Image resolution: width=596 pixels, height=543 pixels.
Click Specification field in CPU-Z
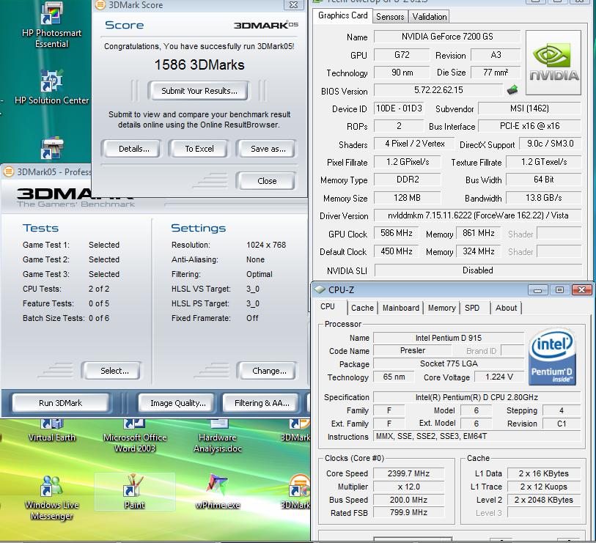pyautogui.click(x=477, y=397)
